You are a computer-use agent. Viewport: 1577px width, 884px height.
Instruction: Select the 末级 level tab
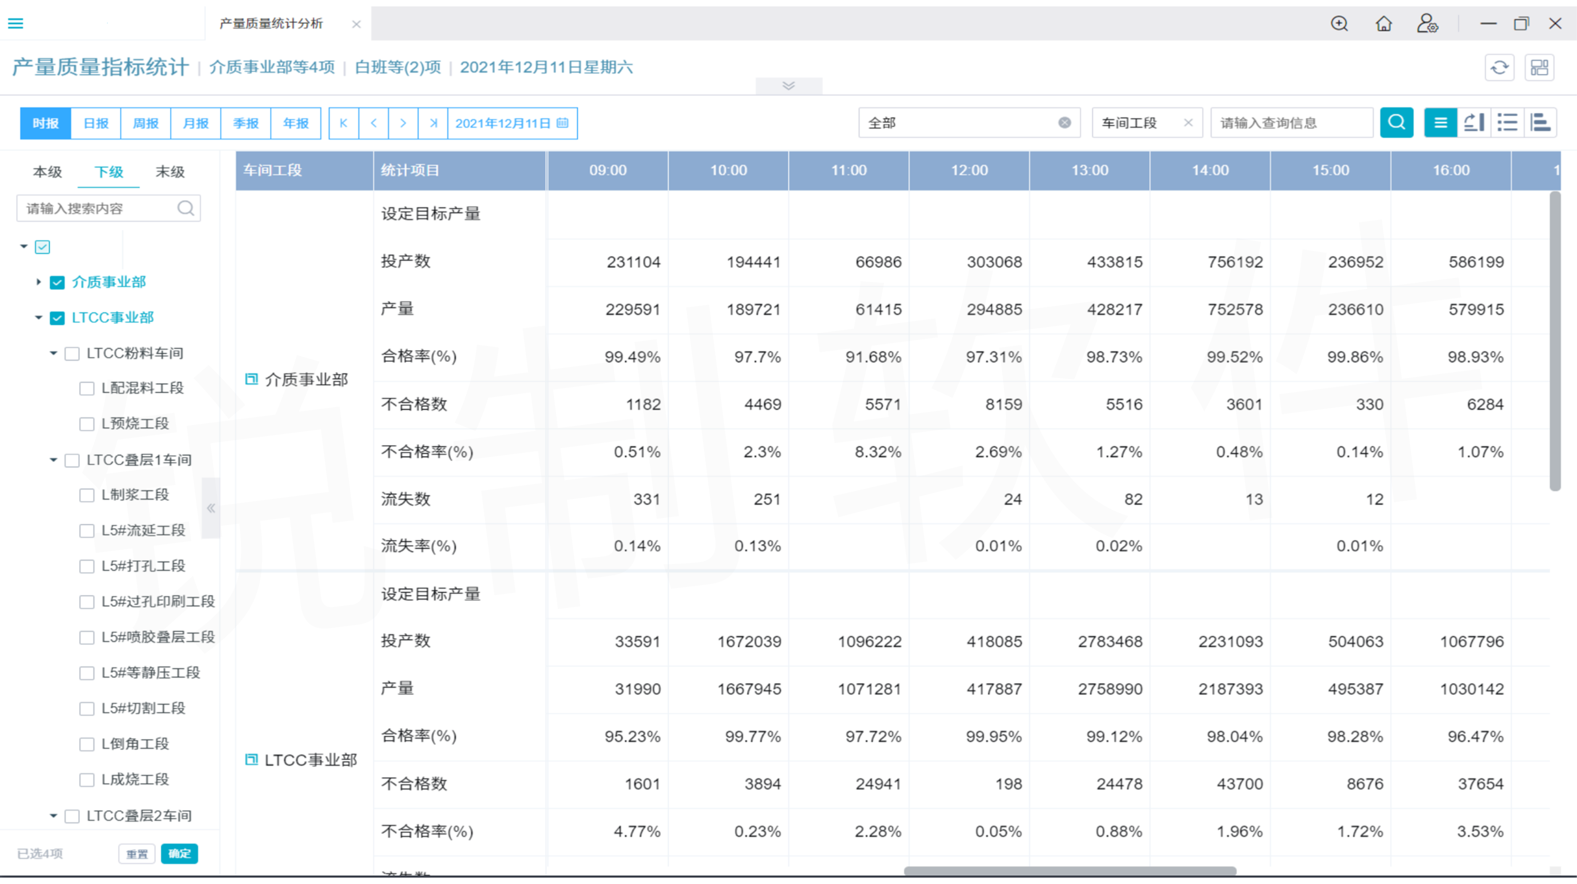click(170, 172)
